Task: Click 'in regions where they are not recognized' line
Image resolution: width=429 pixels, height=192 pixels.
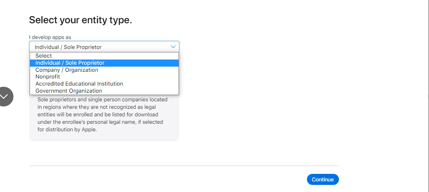Action: [x=96, y=107]
